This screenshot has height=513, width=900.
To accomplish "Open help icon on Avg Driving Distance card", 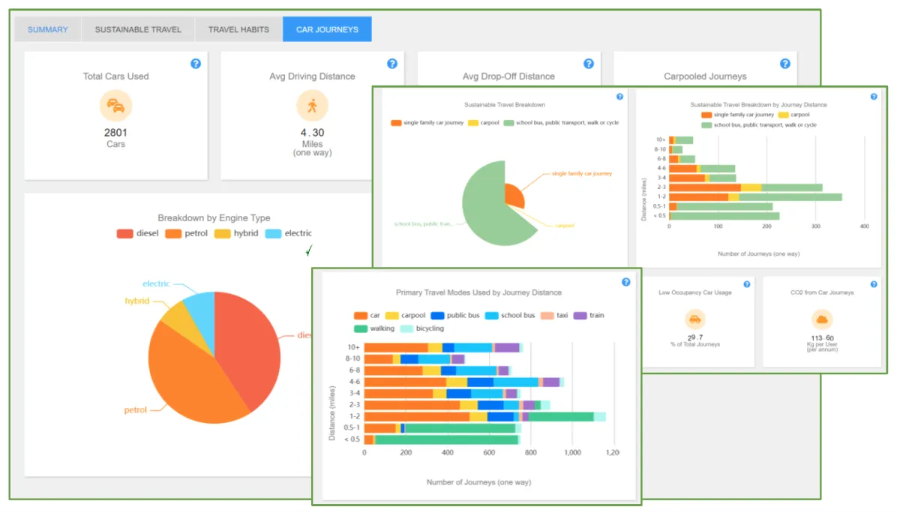I will coord(391,64).
